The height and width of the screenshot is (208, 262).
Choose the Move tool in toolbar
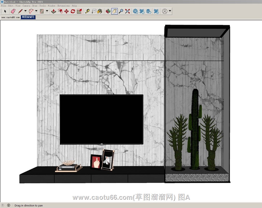66,11
